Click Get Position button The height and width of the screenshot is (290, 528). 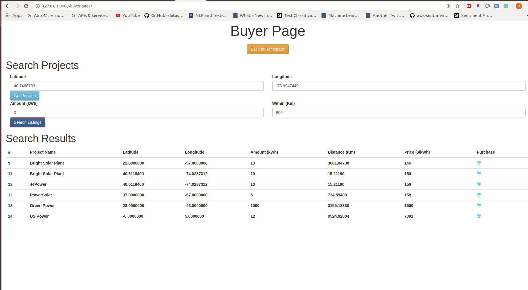(x=25, y=96)
